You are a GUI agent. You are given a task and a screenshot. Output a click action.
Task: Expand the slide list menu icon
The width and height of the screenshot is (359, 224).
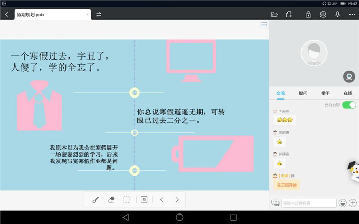coord(263,24)
